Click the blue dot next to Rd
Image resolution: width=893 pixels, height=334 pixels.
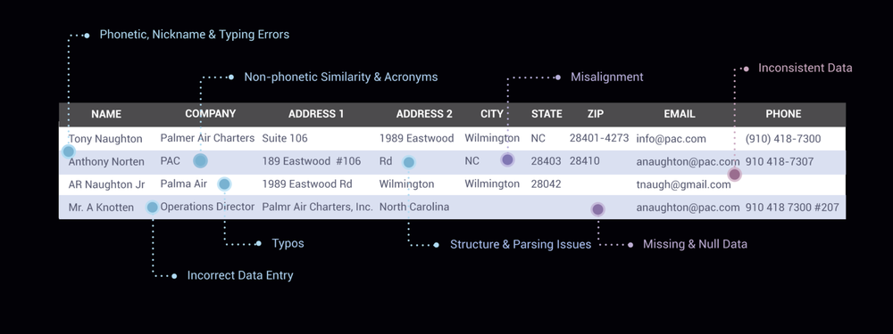coord(408,162)
